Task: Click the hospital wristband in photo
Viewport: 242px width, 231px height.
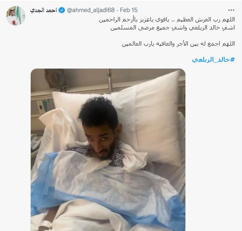Action: coord(45,225)
